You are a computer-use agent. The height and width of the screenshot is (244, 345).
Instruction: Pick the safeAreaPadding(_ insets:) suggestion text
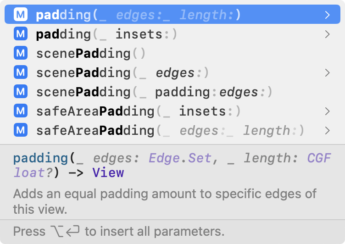point(138,111)
